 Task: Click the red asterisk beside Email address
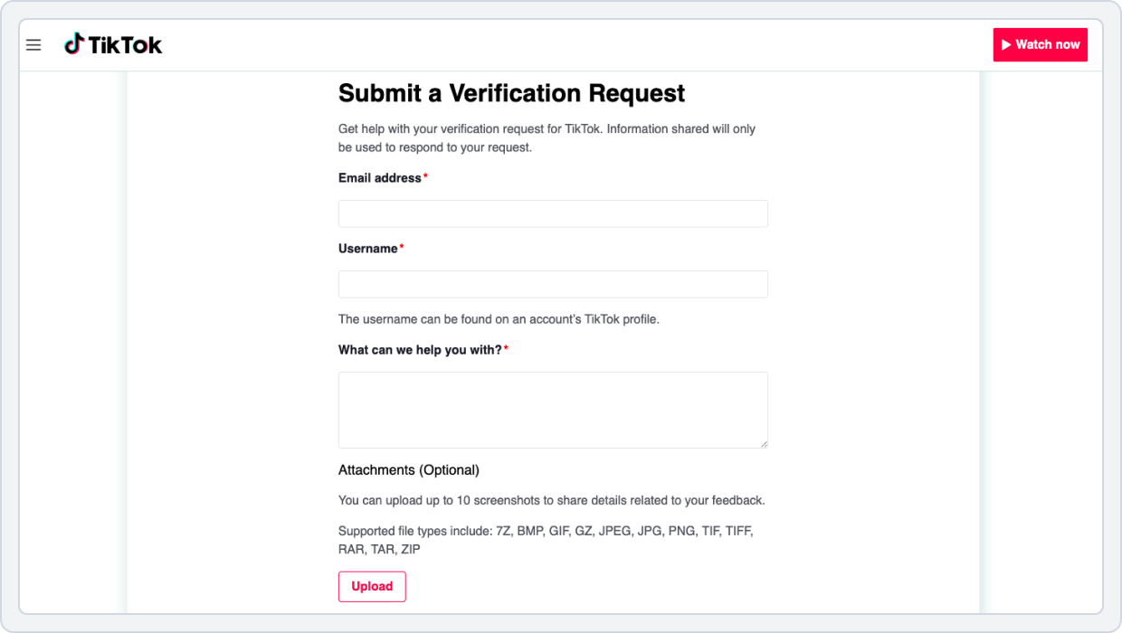pyautogui.click(x=425, y=174)
